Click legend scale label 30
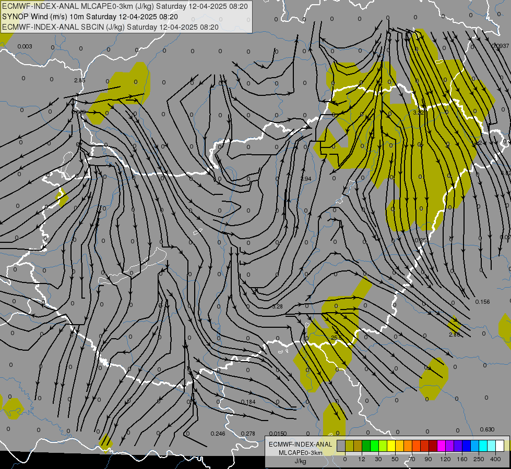This screenshot has width=511, height=469. [378, 459]
